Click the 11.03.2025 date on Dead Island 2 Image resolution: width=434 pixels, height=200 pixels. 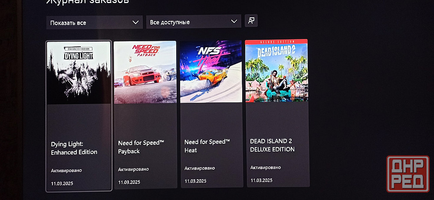click(261, 180)
